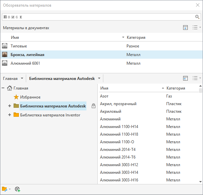This screenshot has width=203, height=195.
Task: Create new material with bottom icon
Action: click(18, 189)
